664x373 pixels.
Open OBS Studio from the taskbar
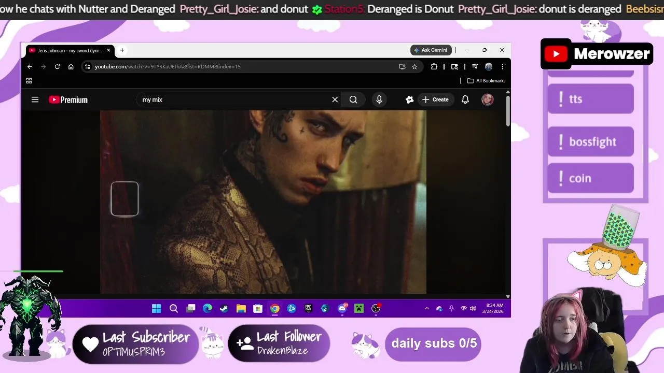pyautogui.click(x=376, y=309)
